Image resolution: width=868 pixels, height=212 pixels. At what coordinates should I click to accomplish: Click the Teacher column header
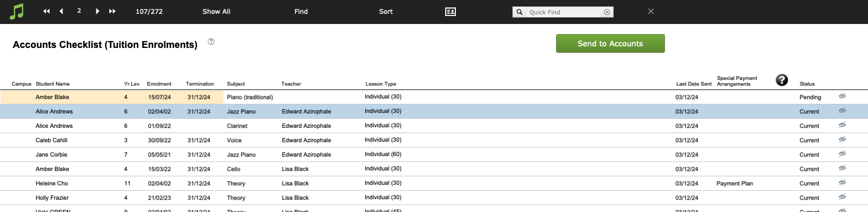pyautogui.click(x=291, y=84)
